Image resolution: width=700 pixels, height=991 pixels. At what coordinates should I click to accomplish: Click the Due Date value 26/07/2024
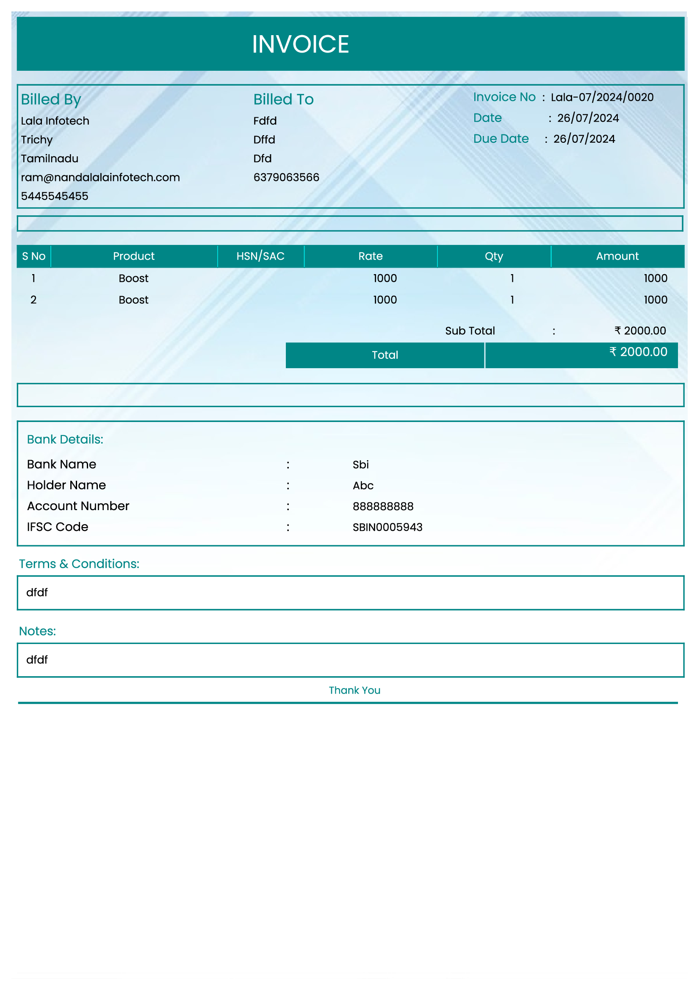pos(584,139)
